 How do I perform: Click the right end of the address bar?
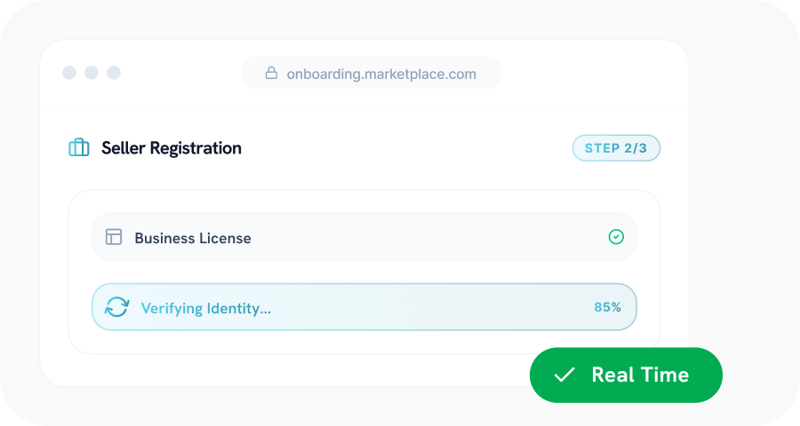[x=491, y=74]
